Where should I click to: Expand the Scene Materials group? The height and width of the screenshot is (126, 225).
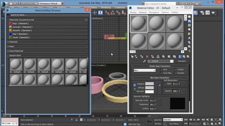pyautogui.click(x=8, y=51)
